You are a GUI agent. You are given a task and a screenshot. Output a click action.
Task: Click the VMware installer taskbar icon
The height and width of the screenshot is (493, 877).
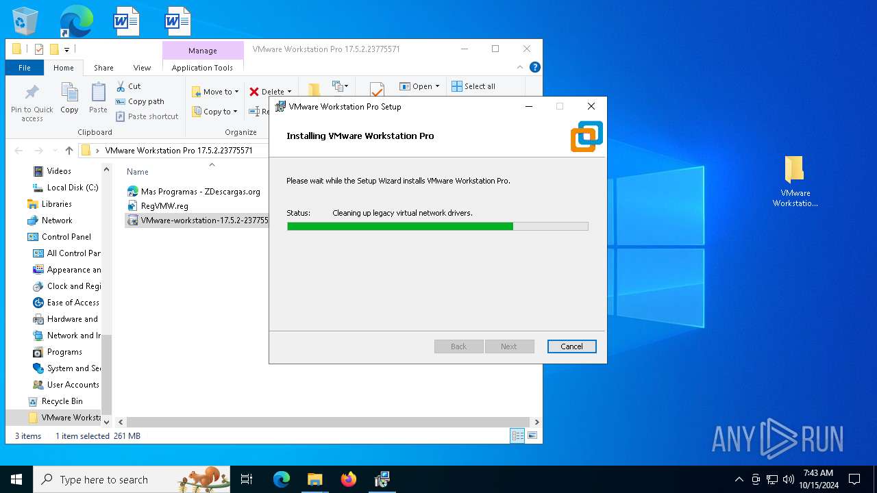pyautogui.click(x=382, y=479)
